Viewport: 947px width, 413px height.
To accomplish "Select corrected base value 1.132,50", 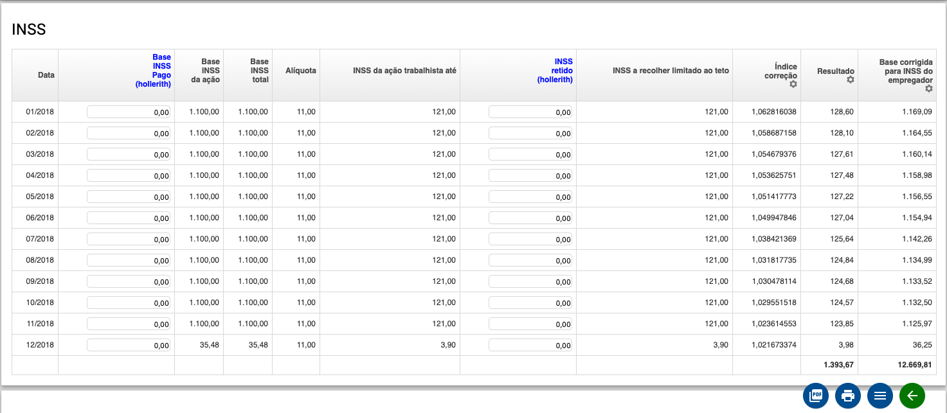I will click(917, 303).
